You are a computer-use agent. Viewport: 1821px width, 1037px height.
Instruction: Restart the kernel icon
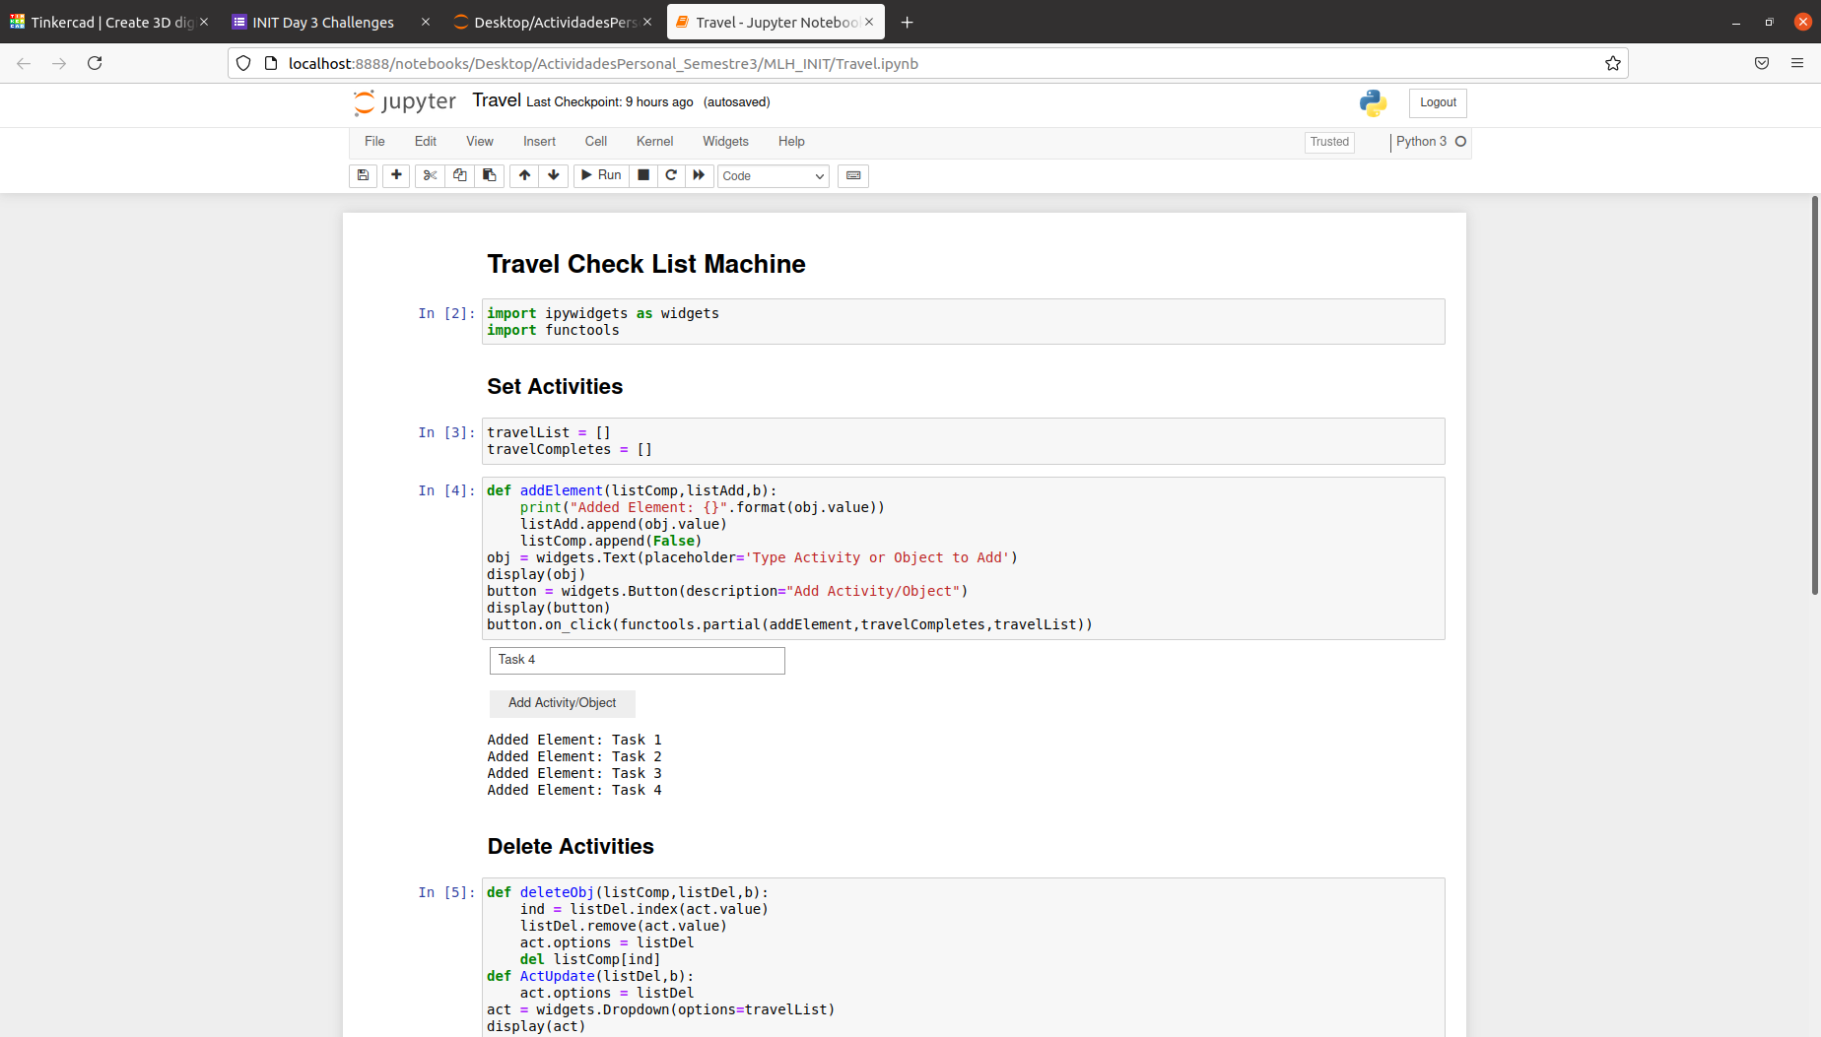[671, 175]
